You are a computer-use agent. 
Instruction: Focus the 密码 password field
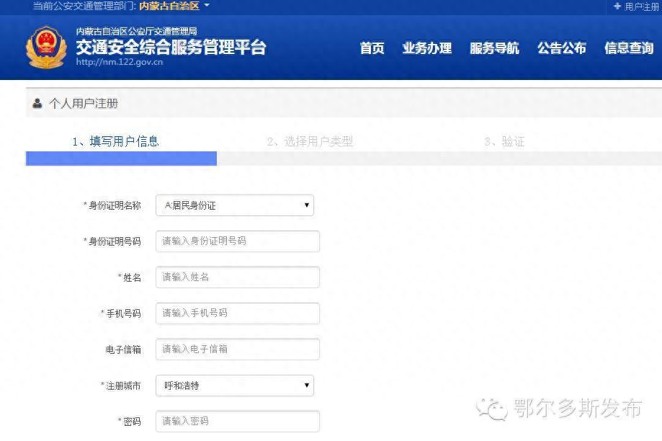coord(237,421)
